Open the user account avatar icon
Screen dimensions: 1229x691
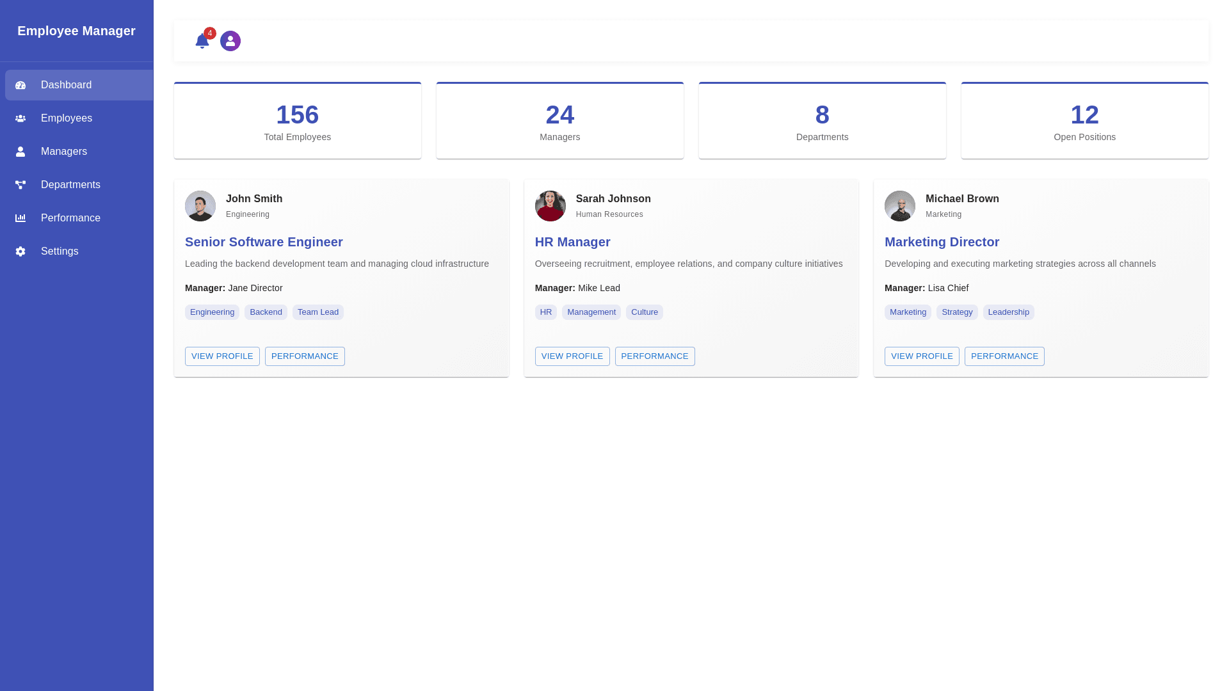(x=230, y=41)
